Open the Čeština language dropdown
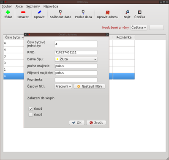Viewport: 169px width, 160px height. pos(139,28)
